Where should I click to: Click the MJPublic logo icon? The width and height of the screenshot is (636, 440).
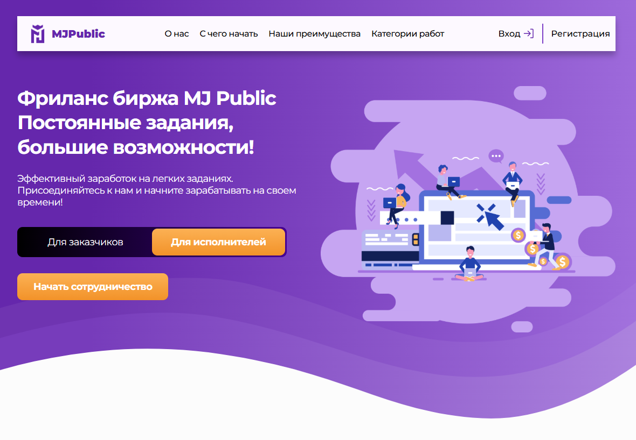[x=38, y=33]
